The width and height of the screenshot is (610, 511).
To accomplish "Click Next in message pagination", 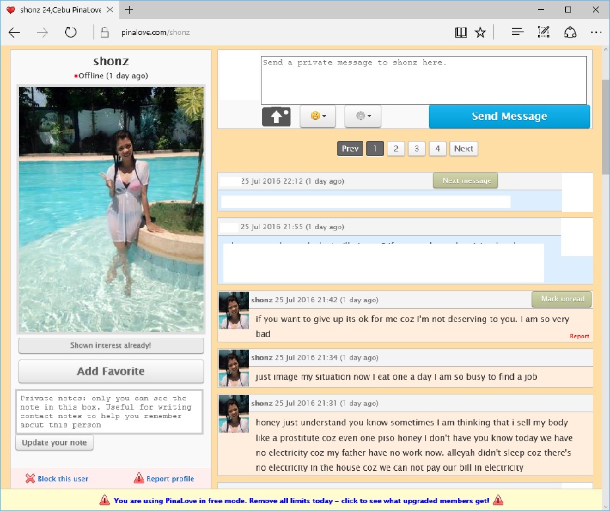I will click(463, 149).
